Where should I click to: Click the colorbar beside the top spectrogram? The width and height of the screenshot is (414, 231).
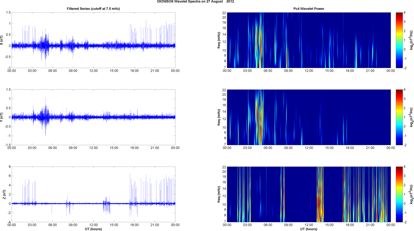click(x=399, y=40)
